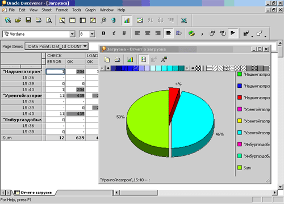Screen dimensions: 284x204
Task: Click the Save diskette icon
Action: tap(28, 20)
